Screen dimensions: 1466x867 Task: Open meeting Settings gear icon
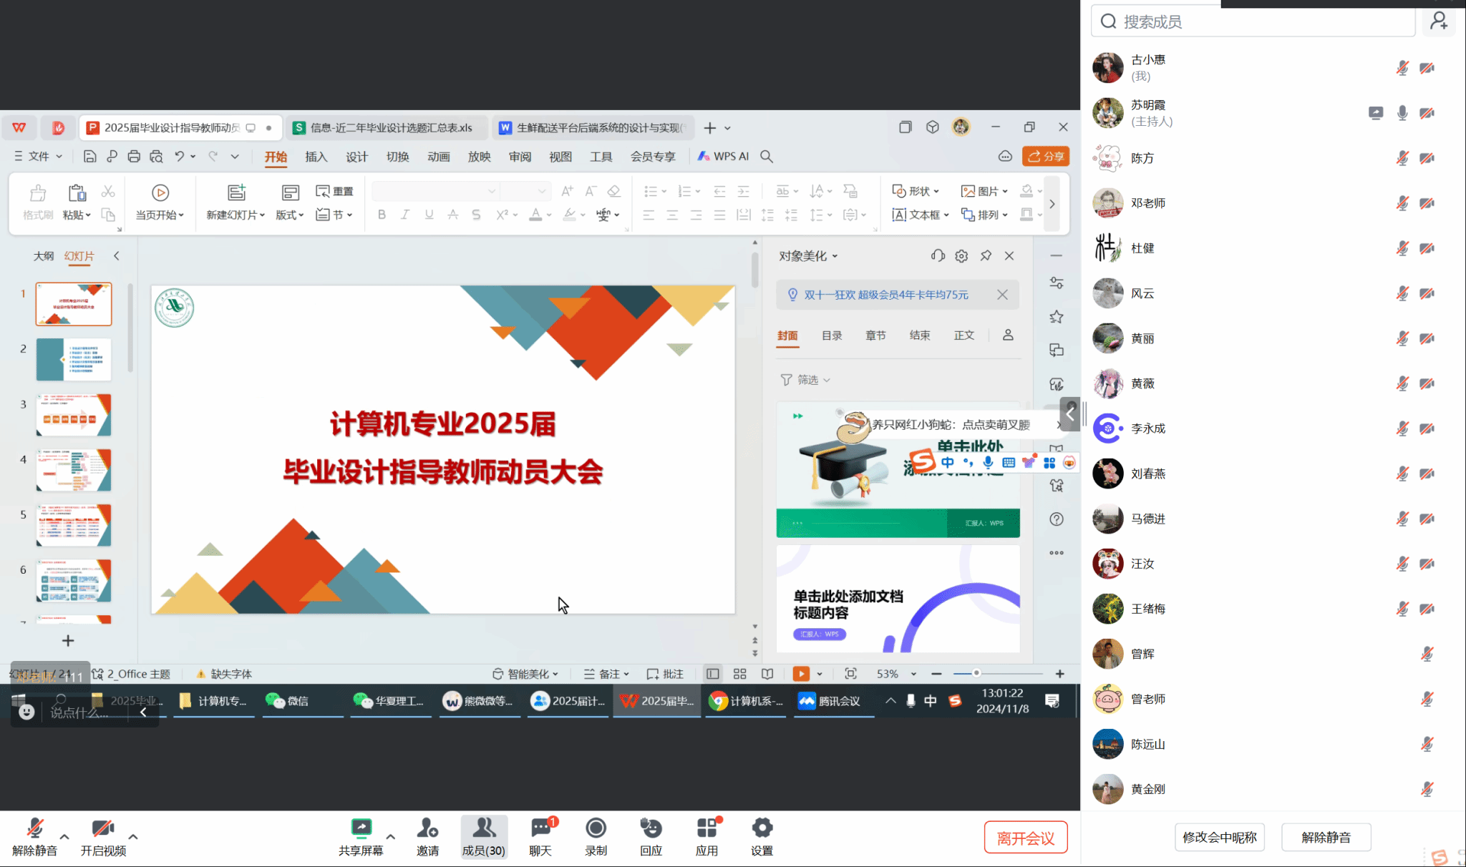coord(762,829)
